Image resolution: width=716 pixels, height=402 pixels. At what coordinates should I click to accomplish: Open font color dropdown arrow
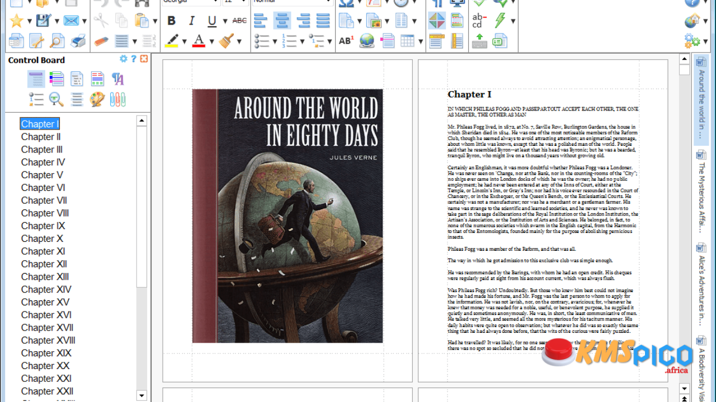pyautogui.click(x=211, y=41)
